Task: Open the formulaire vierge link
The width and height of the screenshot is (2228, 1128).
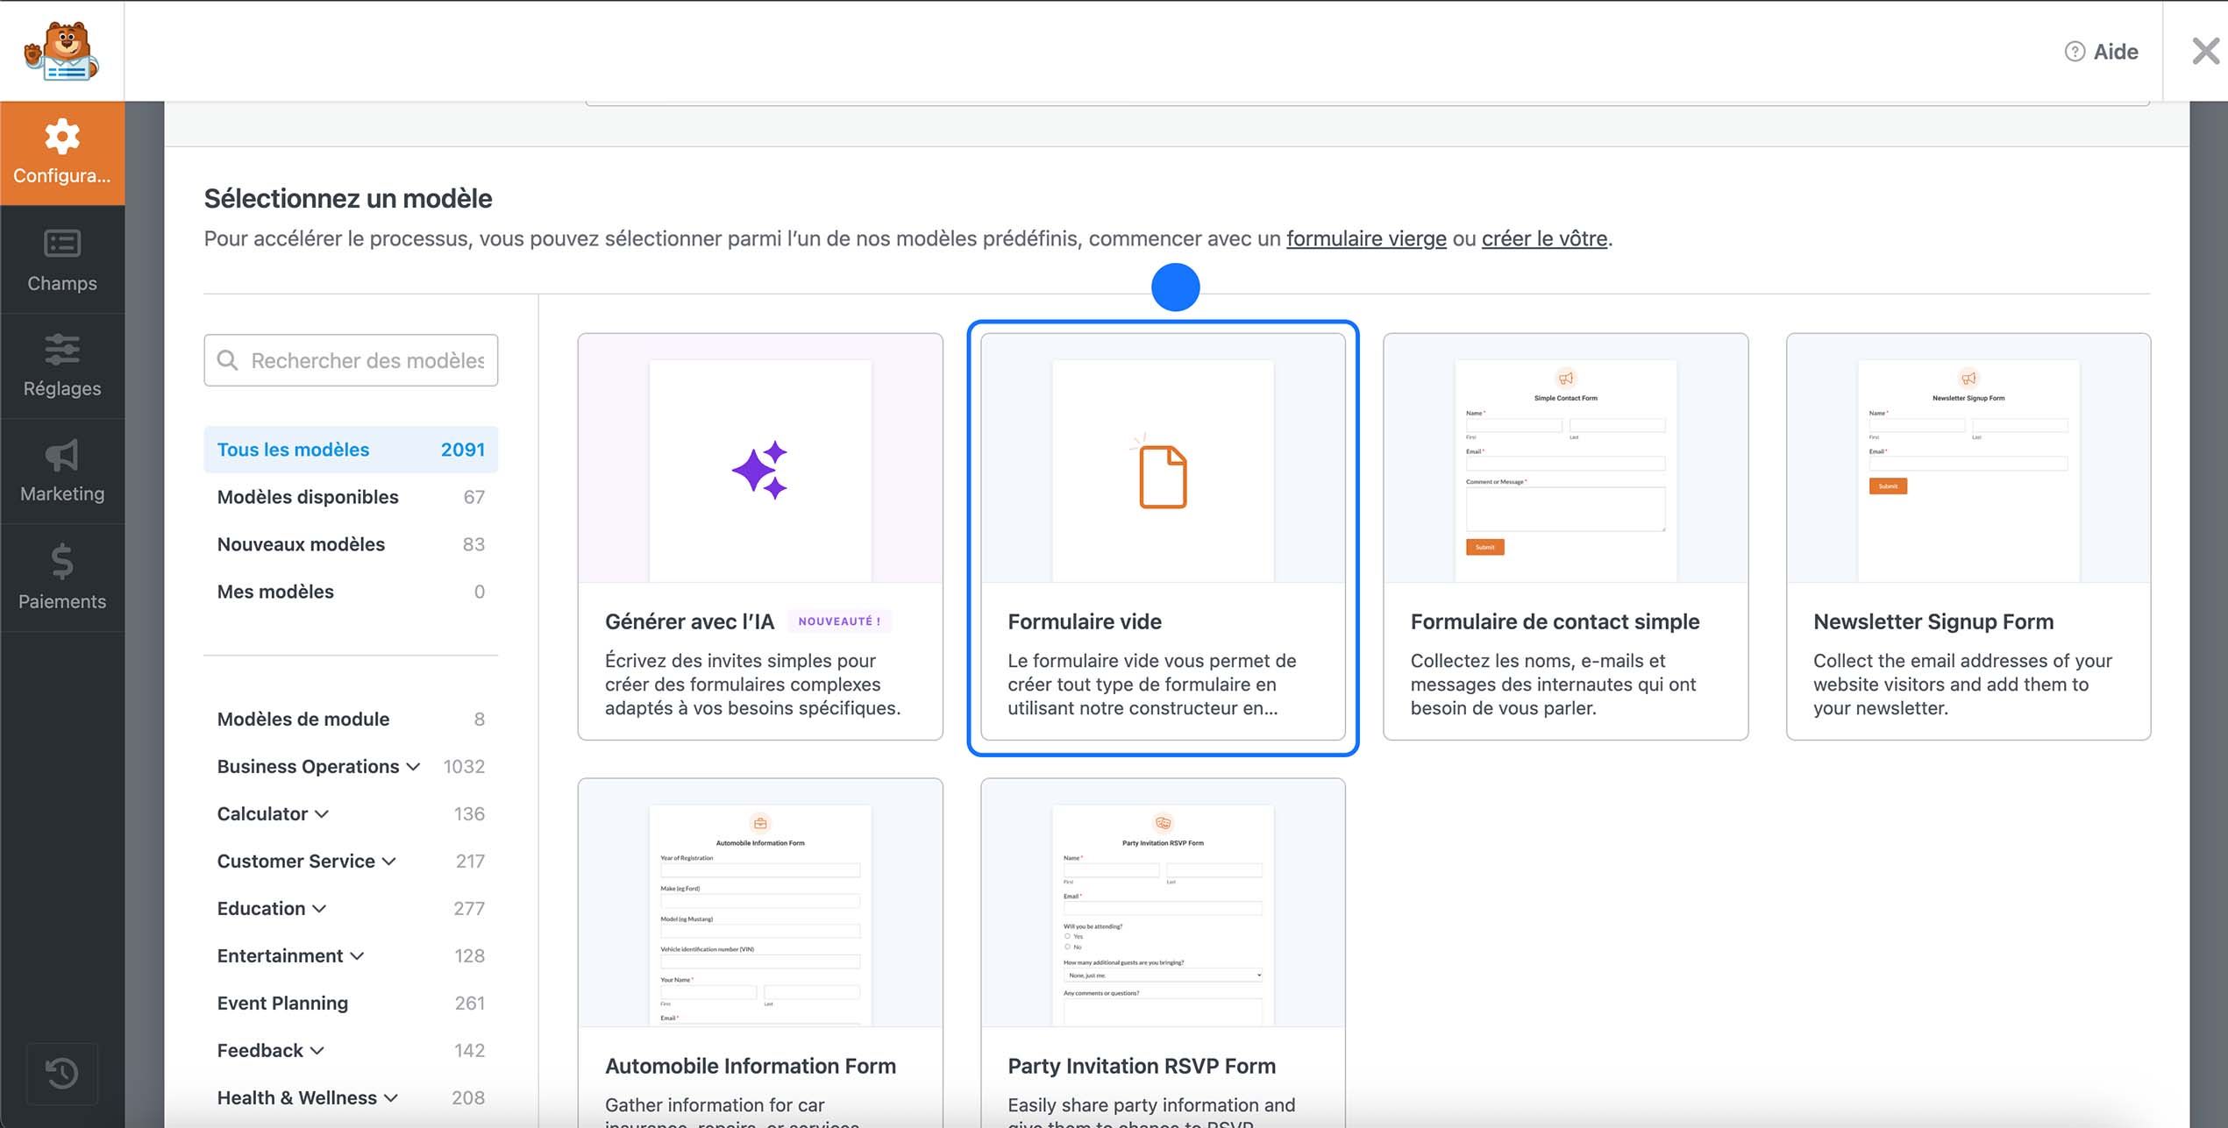Action: pos(1365,238)
